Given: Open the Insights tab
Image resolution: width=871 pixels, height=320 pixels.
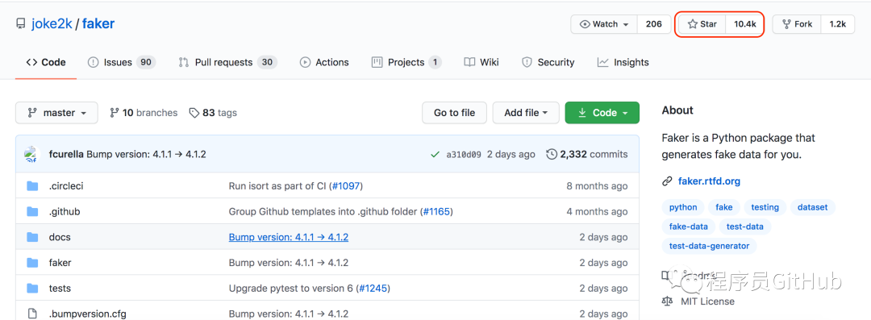Looking at the screenshot, I should click(623, 62).
